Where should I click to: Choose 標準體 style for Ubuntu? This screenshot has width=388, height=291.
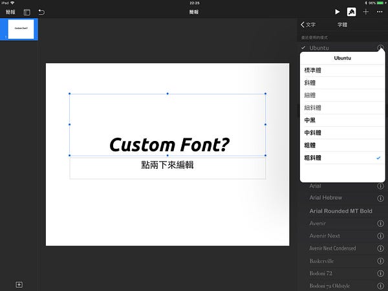coord(343,70)
